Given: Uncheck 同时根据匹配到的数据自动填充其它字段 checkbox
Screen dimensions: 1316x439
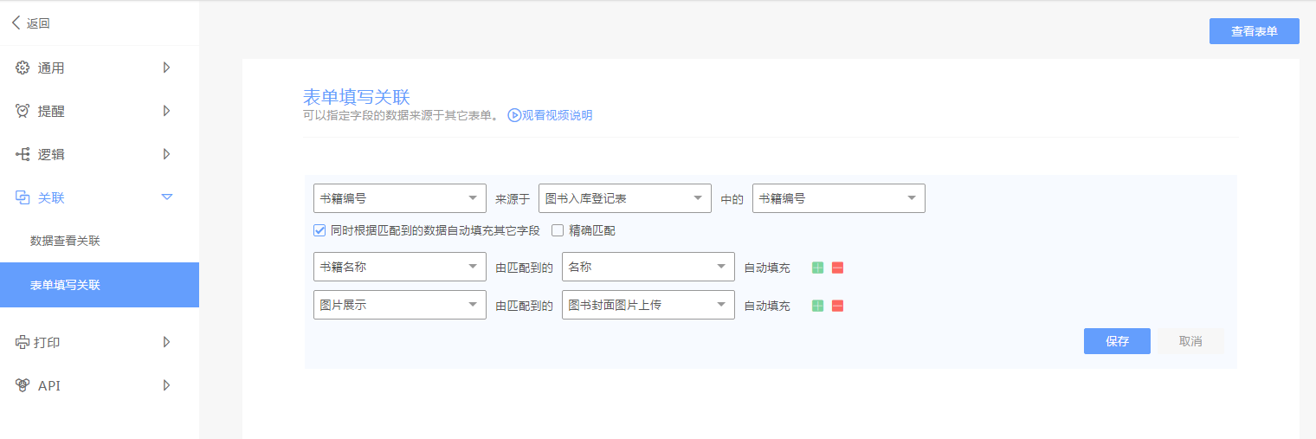Looking at the screenshot, I should coord(319,230).
